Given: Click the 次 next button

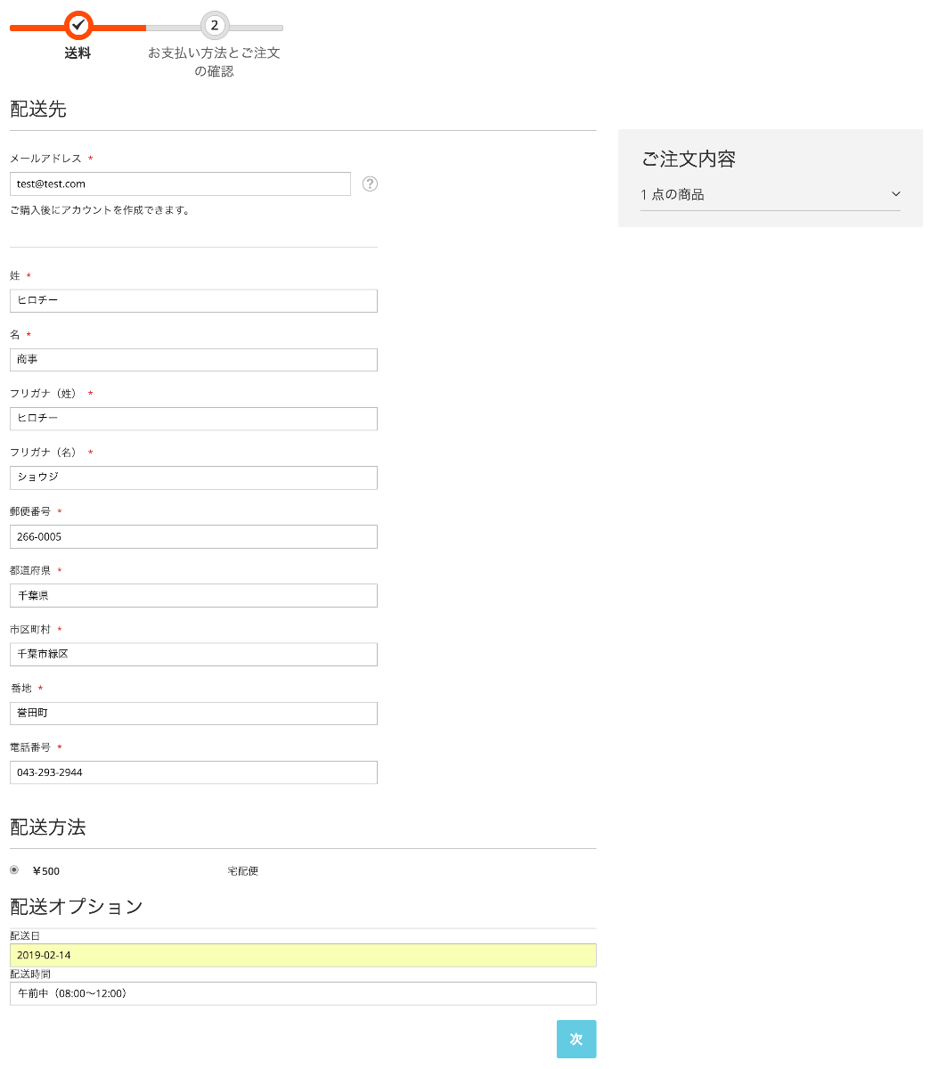Looking at the screenshot, I should [x=576, y=1039].
